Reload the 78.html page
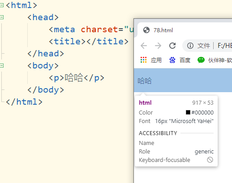232x183 pixels. tap(172, 46)
